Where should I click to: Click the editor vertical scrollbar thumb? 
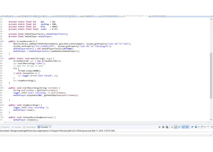211,75
